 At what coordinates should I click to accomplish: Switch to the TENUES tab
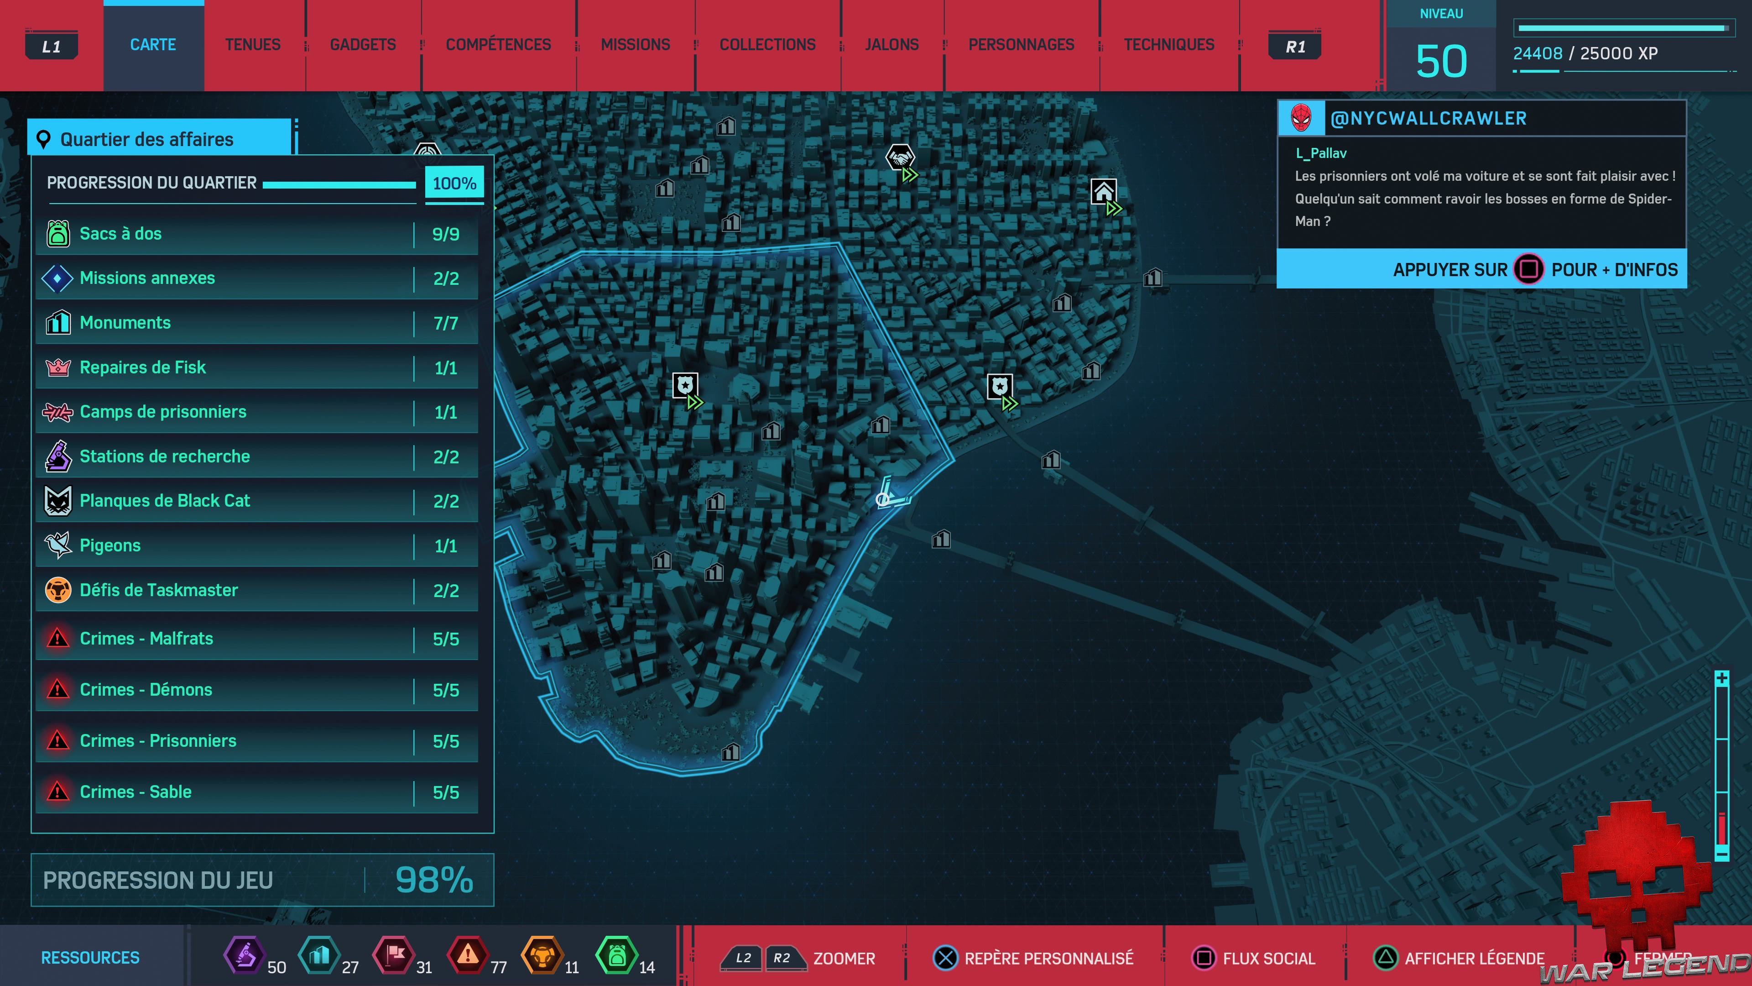point(252,45)
